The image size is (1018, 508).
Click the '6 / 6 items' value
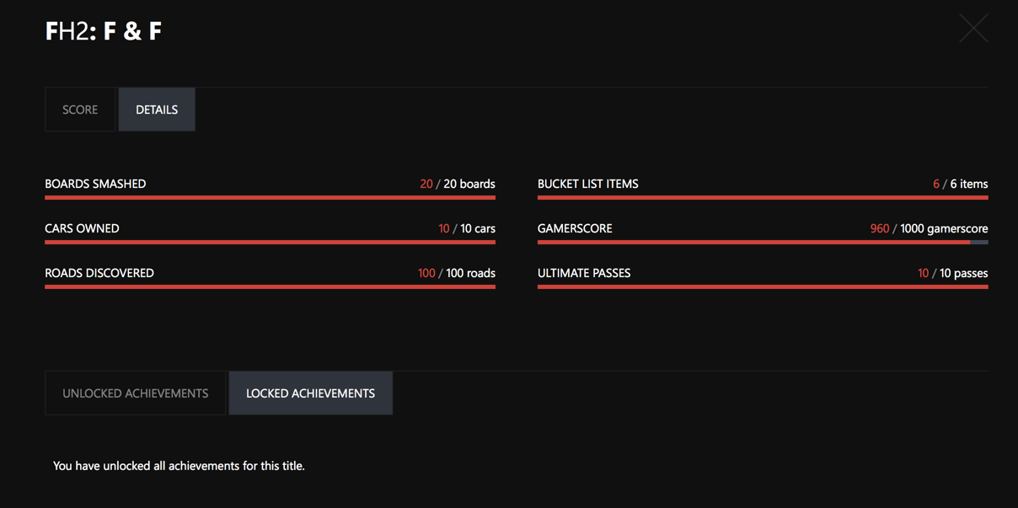coord(961,184)
